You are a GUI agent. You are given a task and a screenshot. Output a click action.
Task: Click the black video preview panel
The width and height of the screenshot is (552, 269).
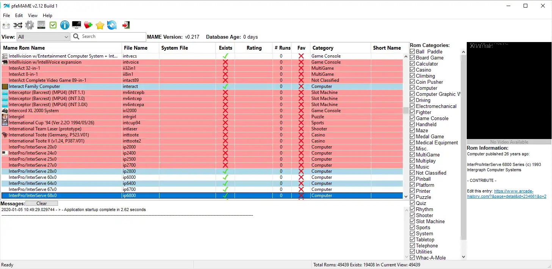[x=509, y=91]
